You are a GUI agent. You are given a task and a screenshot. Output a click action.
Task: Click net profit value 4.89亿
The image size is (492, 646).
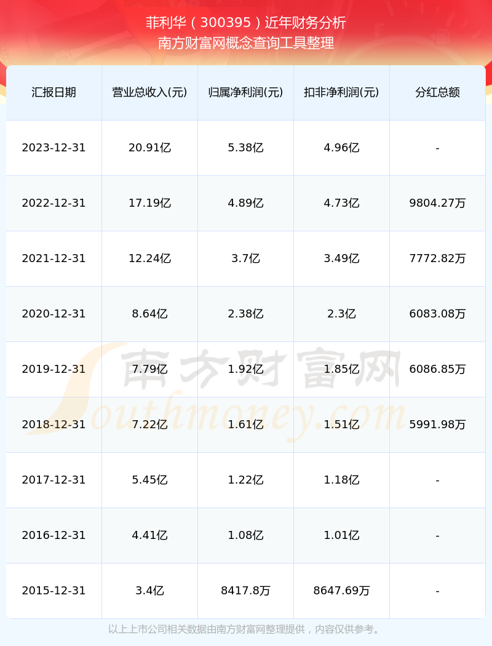(x=246, y=203)
